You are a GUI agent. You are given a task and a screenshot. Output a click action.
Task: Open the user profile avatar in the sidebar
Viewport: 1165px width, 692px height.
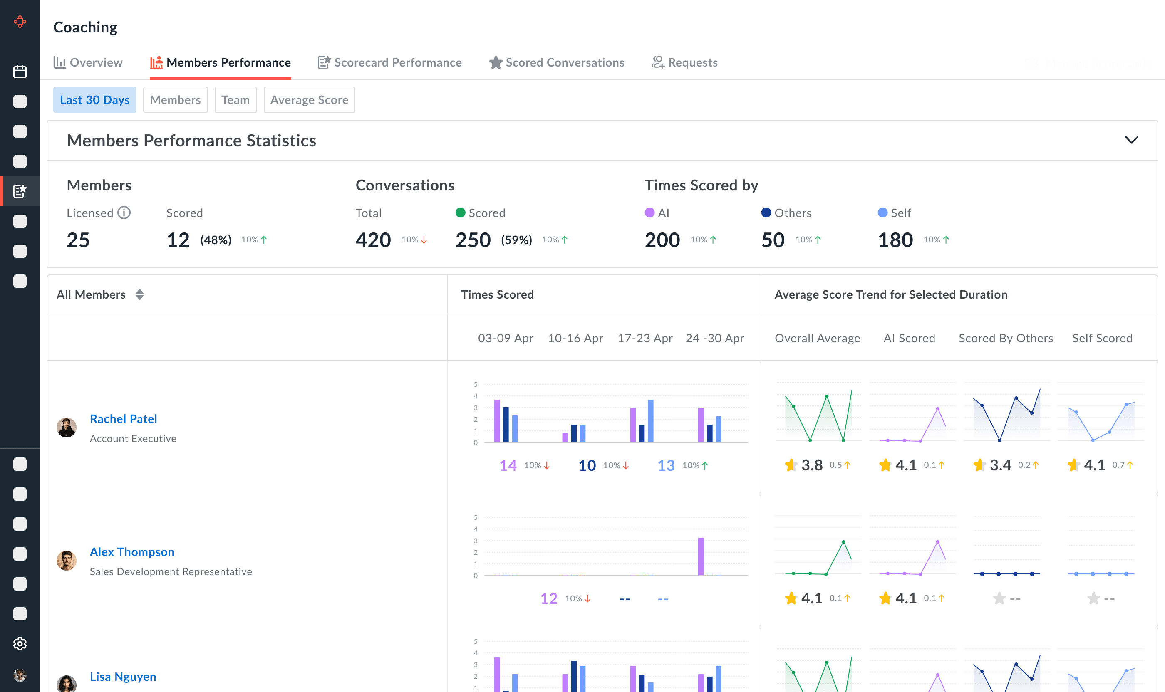point(20,675)
